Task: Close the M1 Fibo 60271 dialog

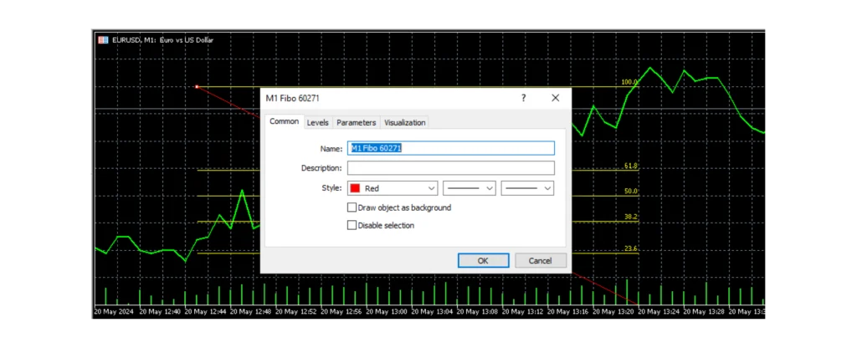Action: (x=555, y=98)
